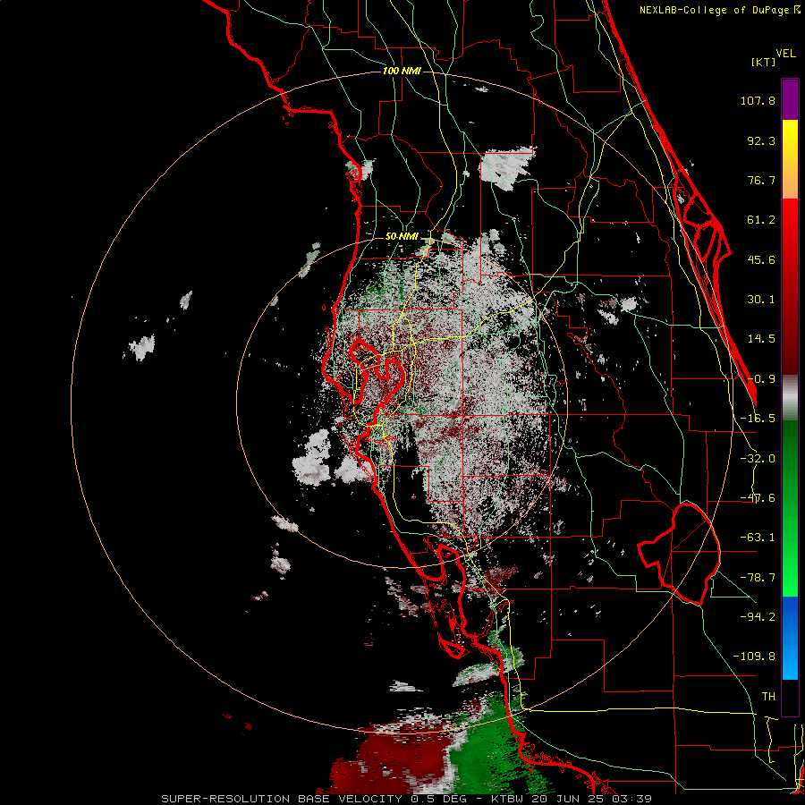Click the -32.0 legend value
The image size is (805, 805).
click(758, 459)
